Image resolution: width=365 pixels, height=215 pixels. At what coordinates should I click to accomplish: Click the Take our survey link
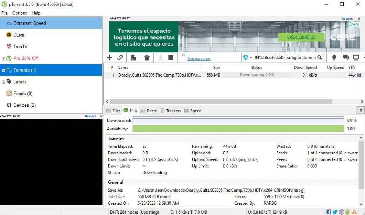tap(199, 59)
